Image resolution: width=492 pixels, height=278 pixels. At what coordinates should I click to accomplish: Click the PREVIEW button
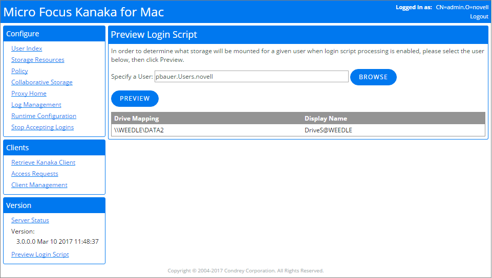(x=135, y=99)
